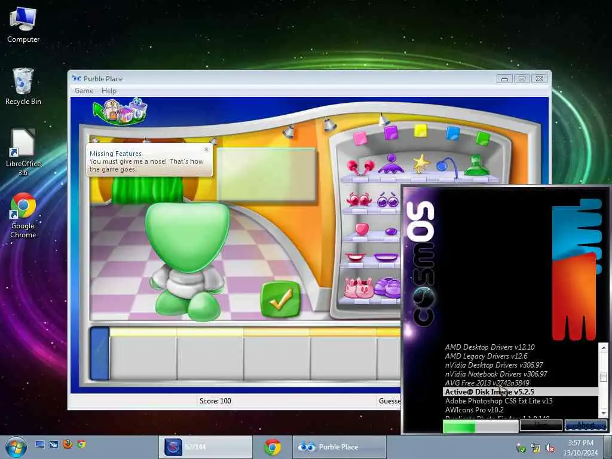Open the Windows Start orb
This screenshot has width=612, height=459.
[x=16, y=447]
